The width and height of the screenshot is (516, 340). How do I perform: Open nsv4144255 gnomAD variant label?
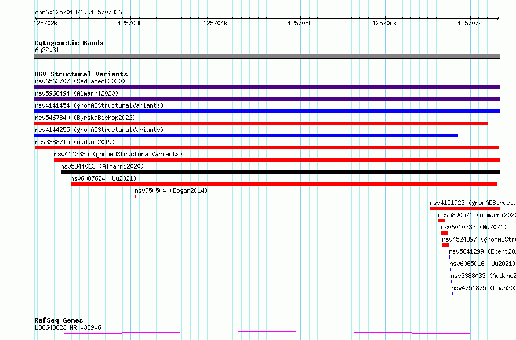point(99,130)
